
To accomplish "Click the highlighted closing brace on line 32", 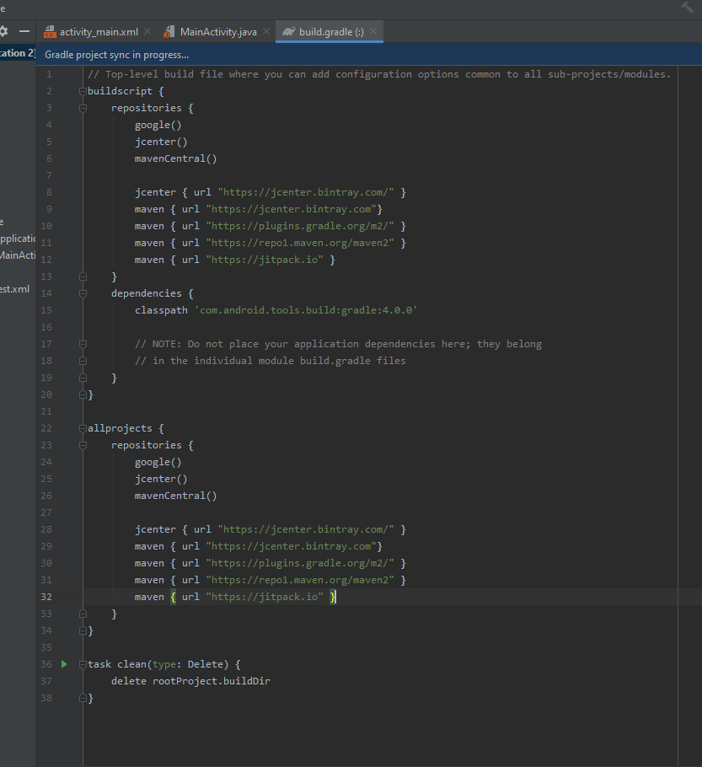I will coord(333,597).
